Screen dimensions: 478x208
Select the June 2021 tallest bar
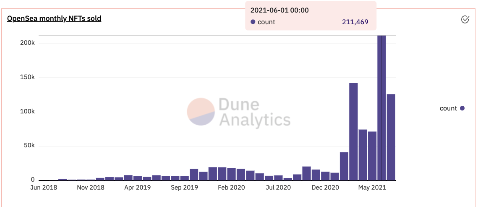(x=381, y=108)
